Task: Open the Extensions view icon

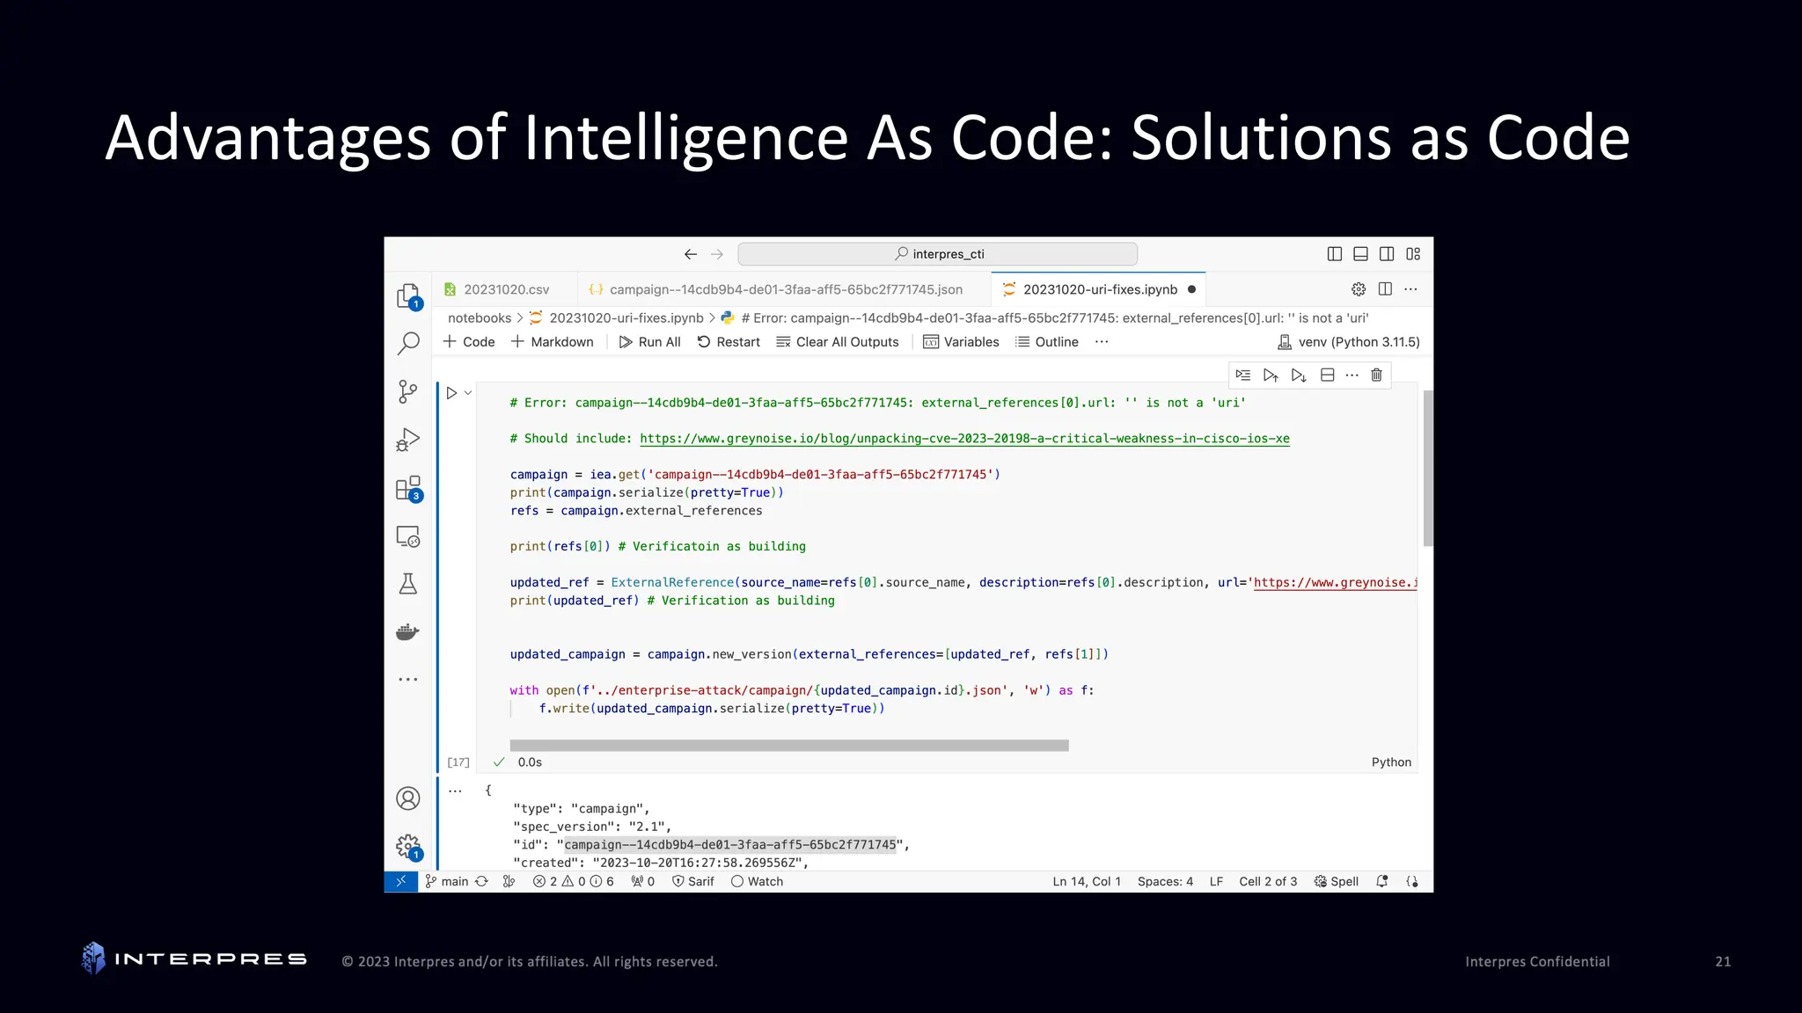Action: 408,488
